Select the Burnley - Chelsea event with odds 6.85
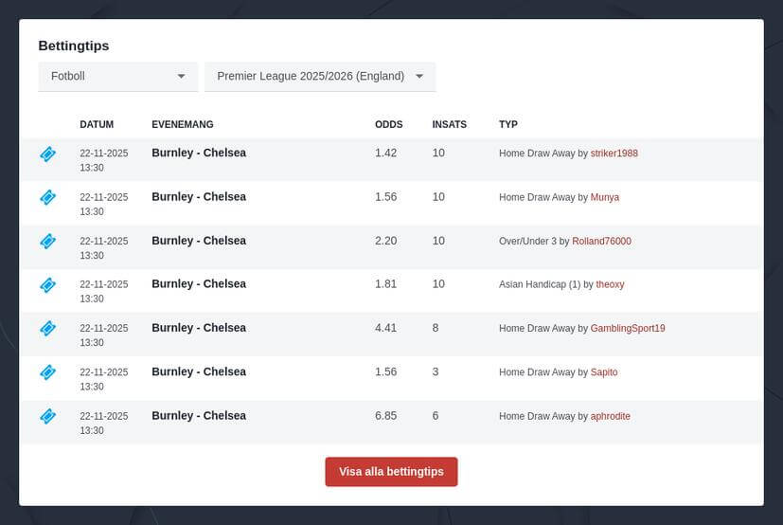 click(199, 415)
